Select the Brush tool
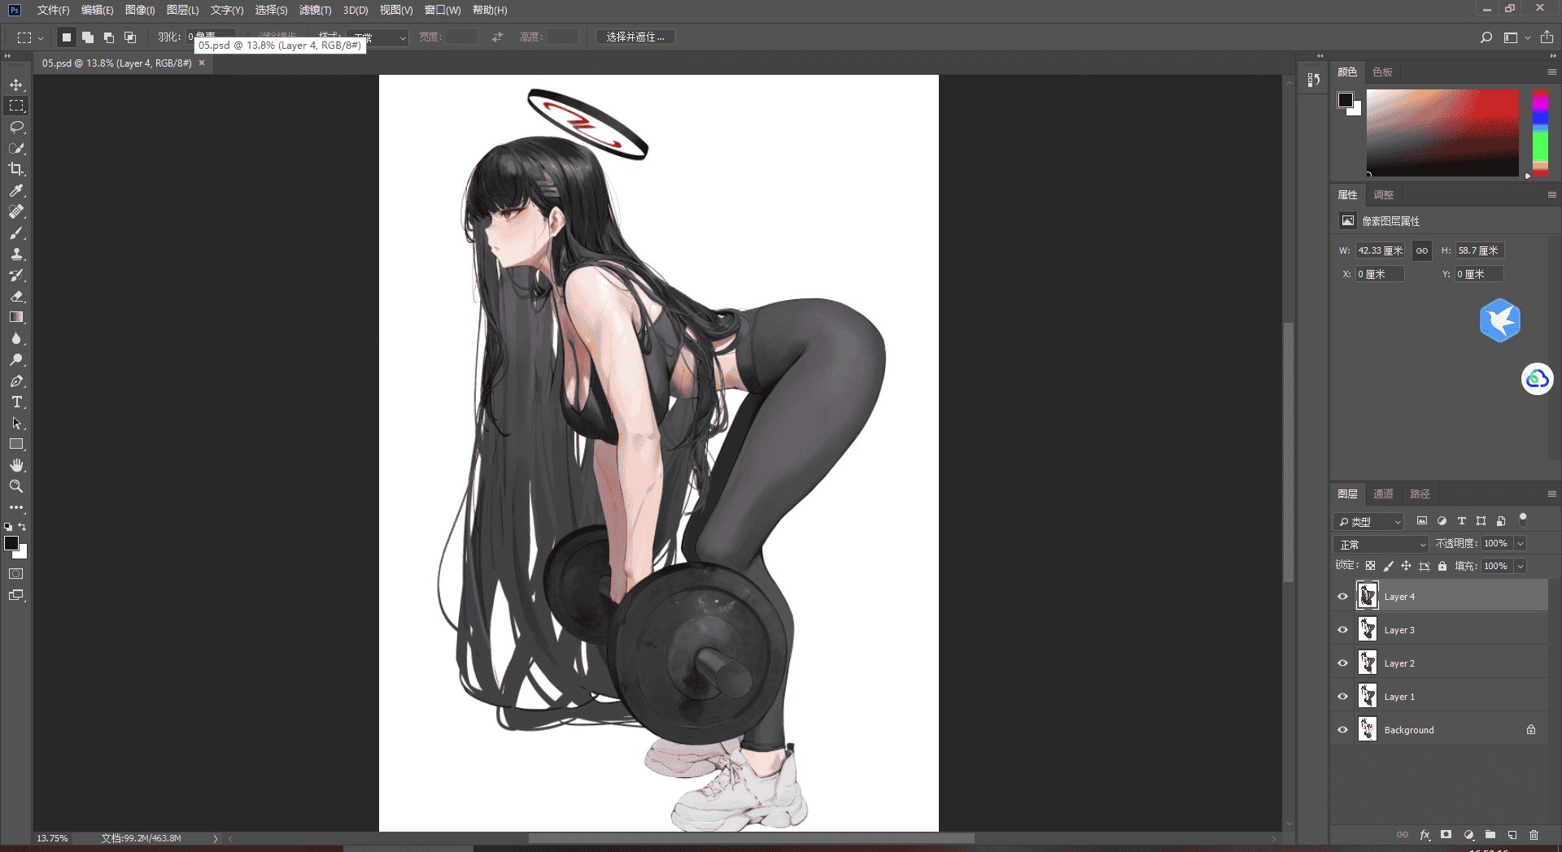 [x=16, y=233]
